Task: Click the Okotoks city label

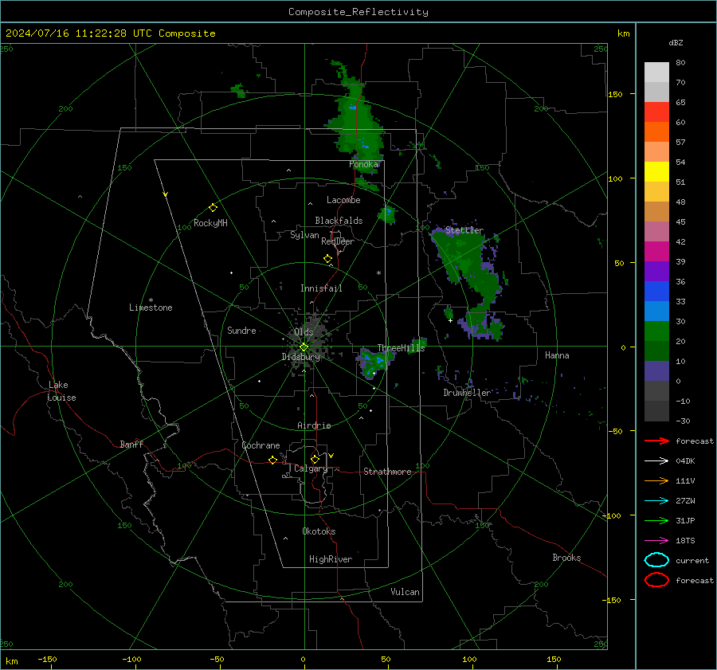Action: [x=319, y=531]
